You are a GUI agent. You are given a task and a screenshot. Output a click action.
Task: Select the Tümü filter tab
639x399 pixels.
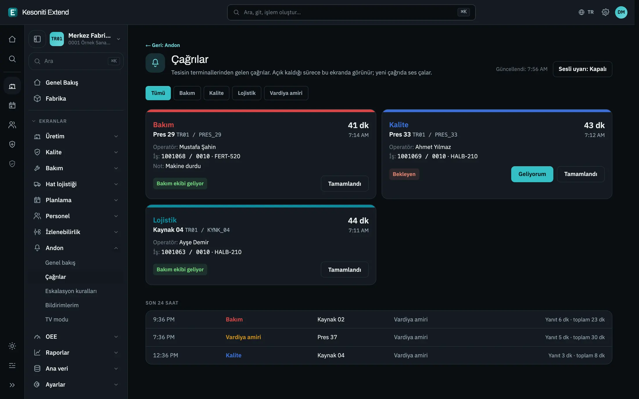pyautogui.click(x=158, y=93)
